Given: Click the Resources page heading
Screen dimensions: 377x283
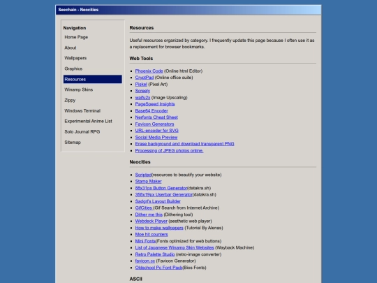Looking at the screenshot, I should click(141, 28).
